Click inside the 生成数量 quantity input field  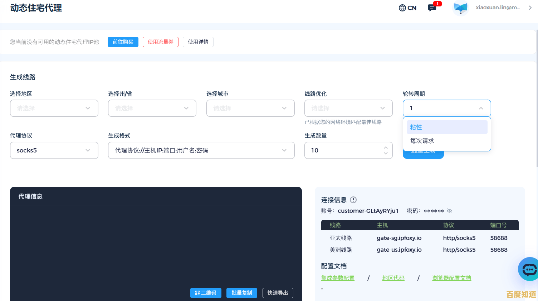point(343,150)
